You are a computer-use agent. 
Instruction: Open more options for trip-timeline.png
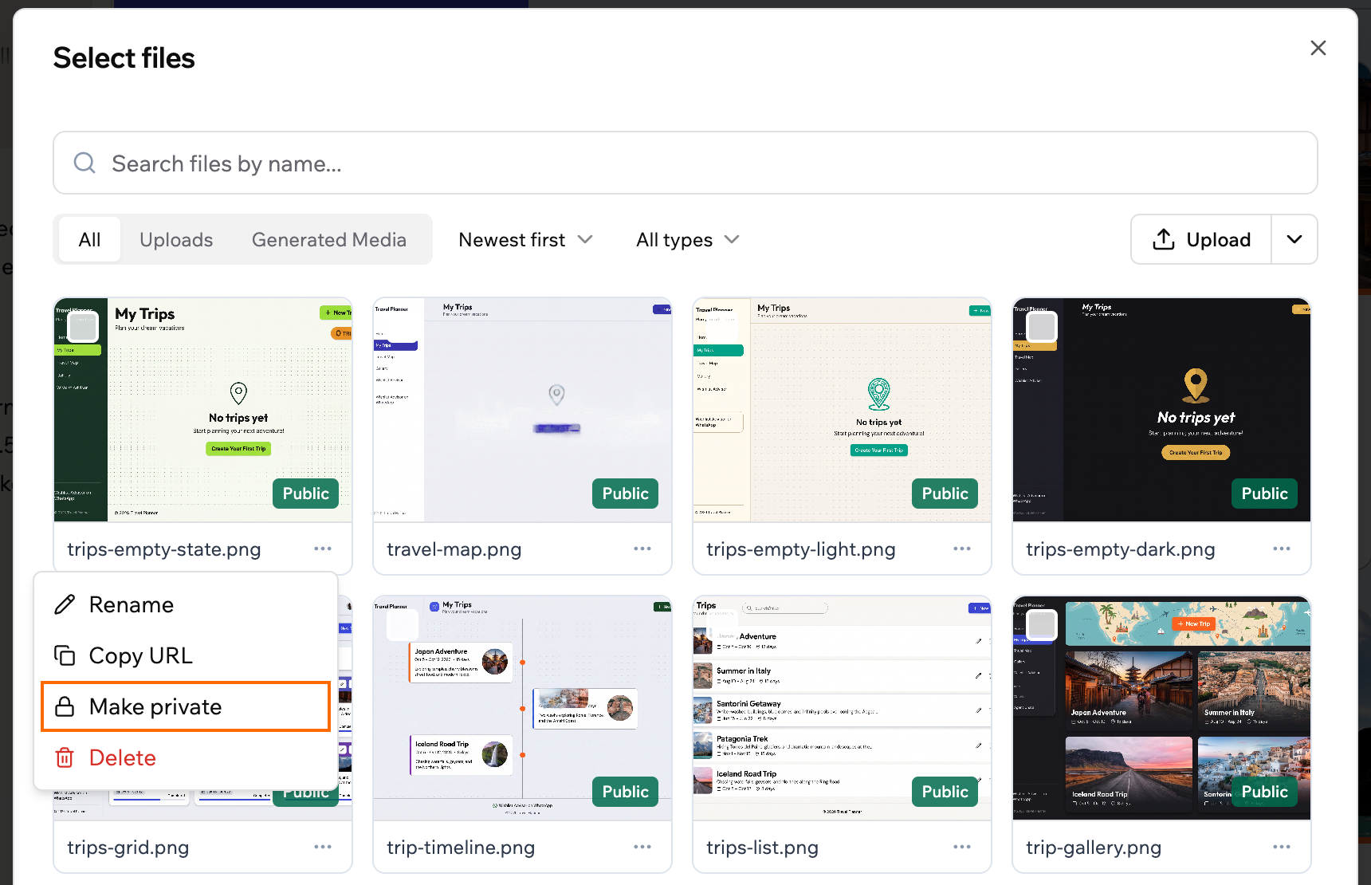(x=642, y=847)
